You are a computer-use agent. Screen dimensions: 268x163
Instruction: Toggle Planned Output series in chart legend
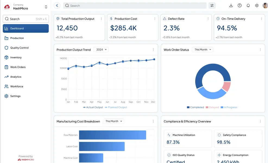tap(116, 107)
